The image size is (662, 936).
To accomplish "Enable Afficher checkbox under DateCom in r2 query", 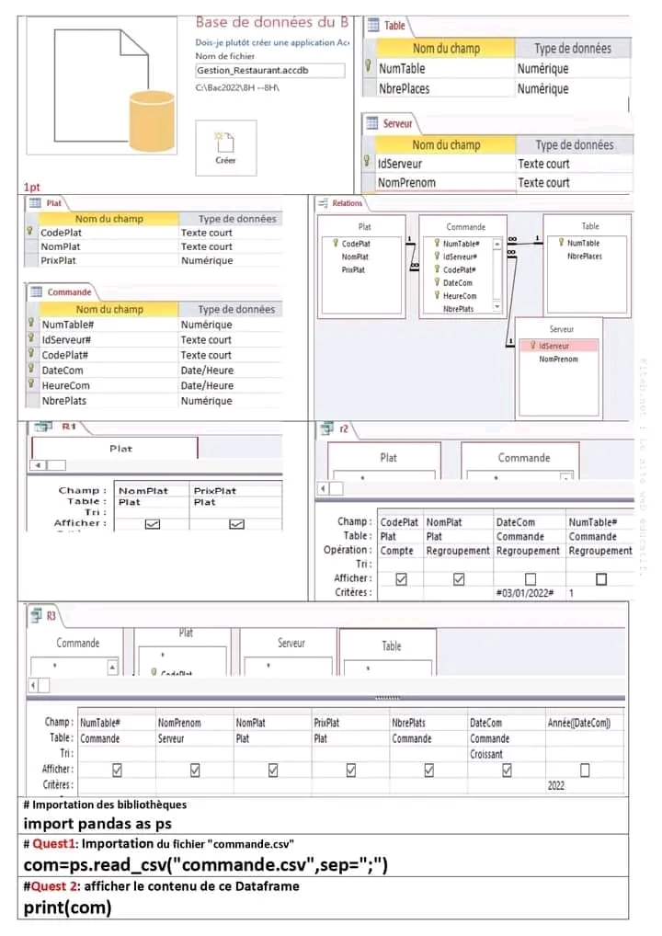I will pyautogui.click(x=529, y=579).
